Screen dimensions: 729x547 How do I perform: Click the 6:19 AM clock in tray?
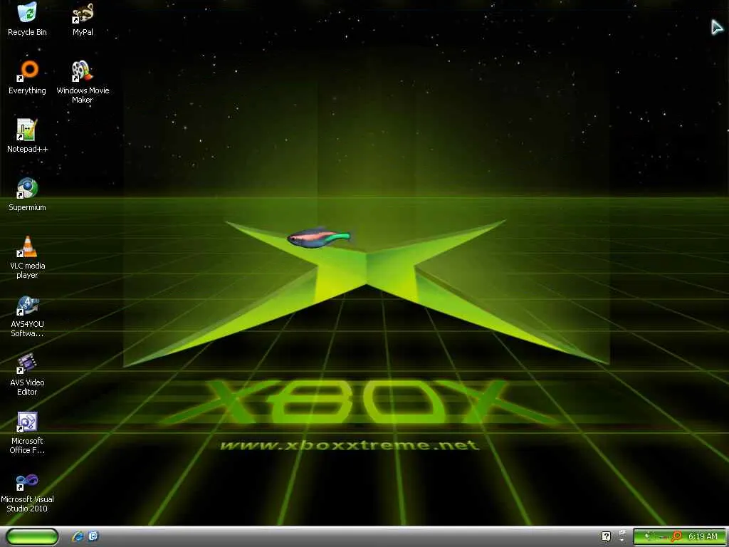click(x=703, y=536)
